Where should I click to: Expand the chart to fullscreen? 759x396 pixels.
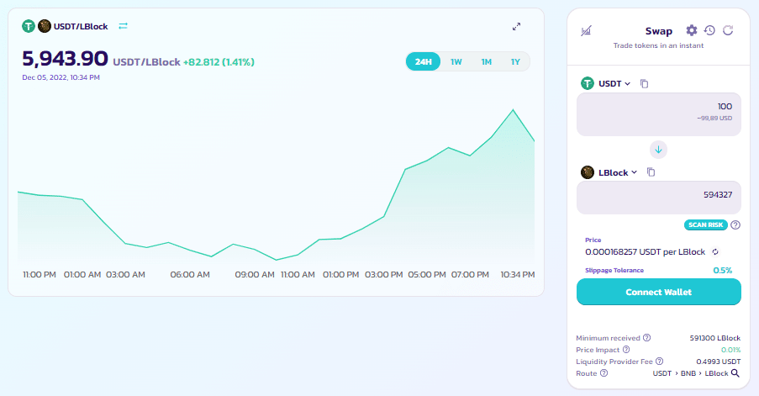pos(517,27)
